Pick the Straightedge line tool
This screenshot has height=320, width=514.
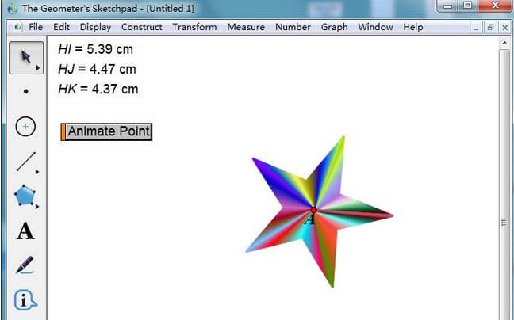click(x=25, y=162)
